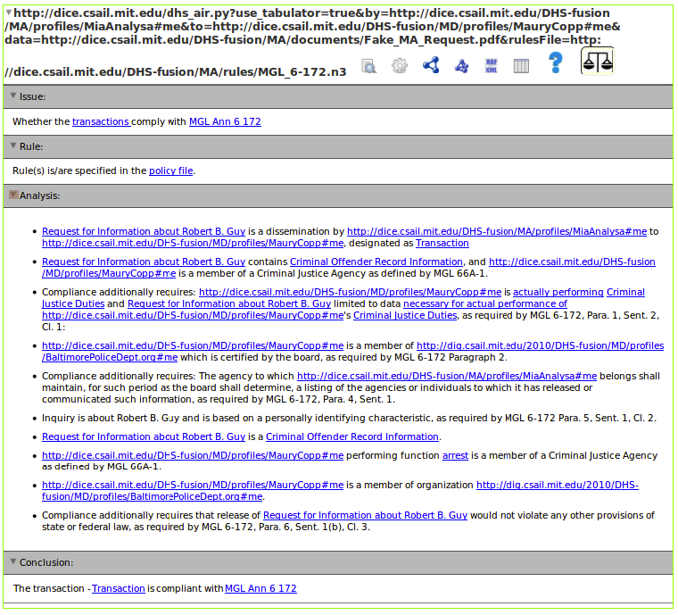Screen dimensions: 678x615
Task: Open the blue graph nodes view icon
Action: tap(431, 65)
